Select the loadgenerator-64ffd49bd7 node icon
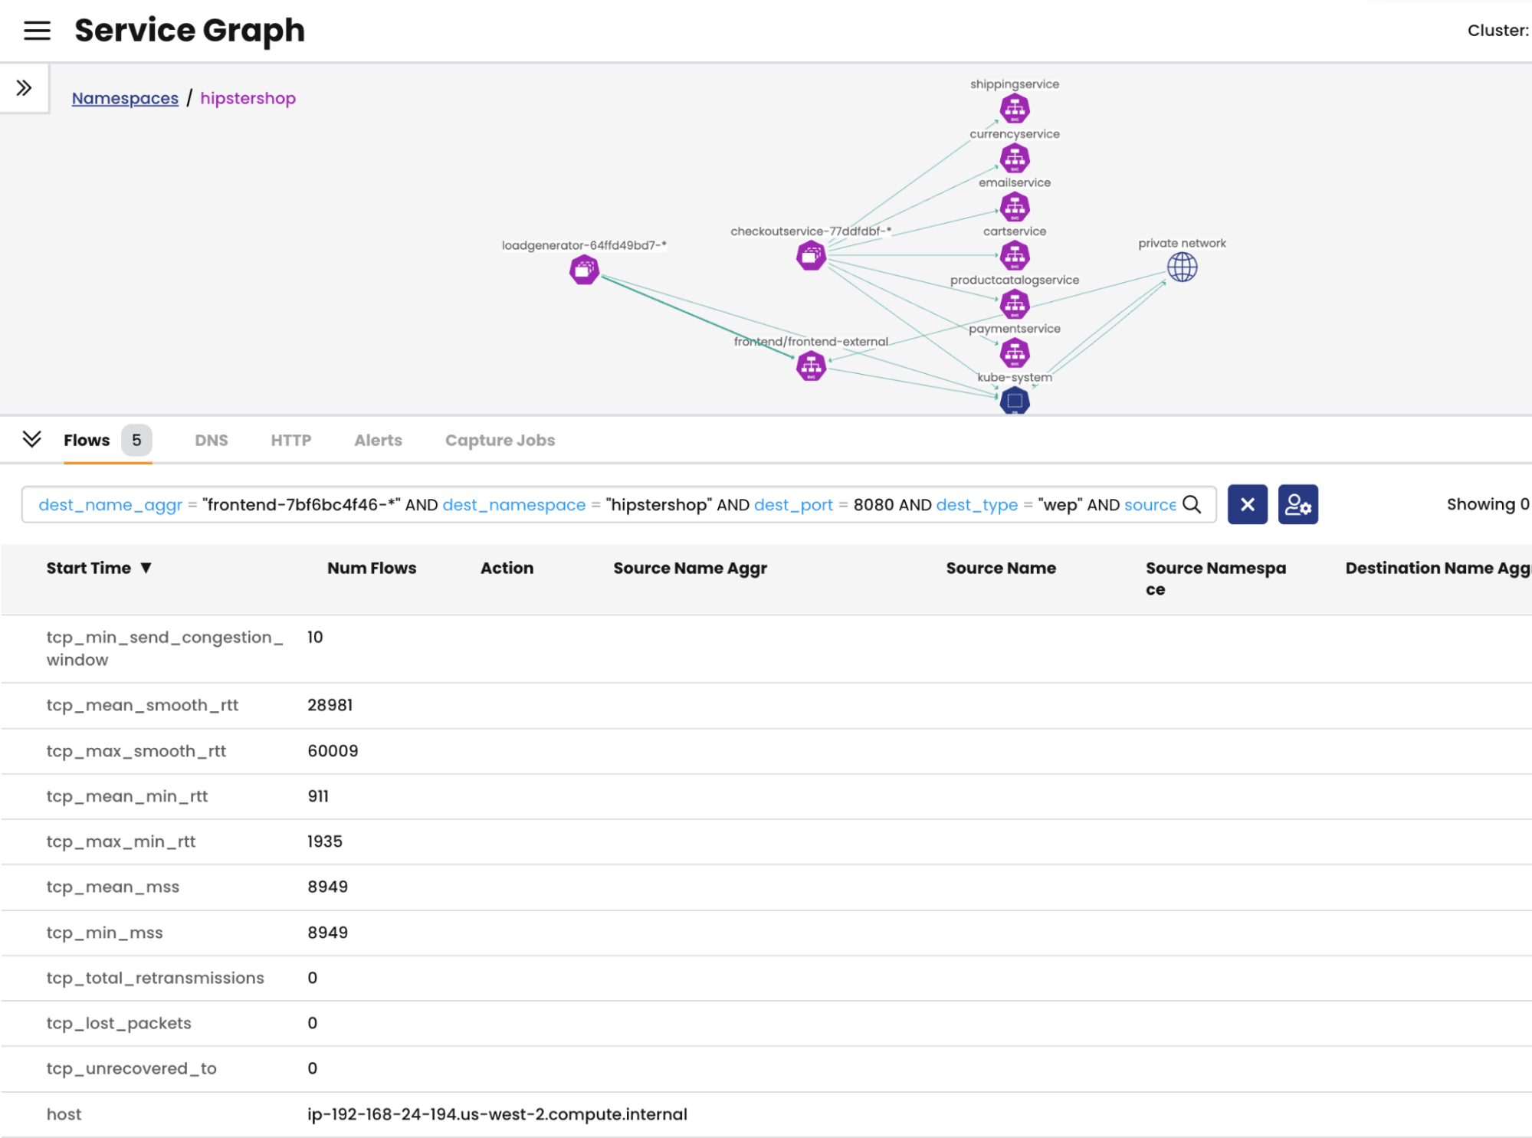 584,270
